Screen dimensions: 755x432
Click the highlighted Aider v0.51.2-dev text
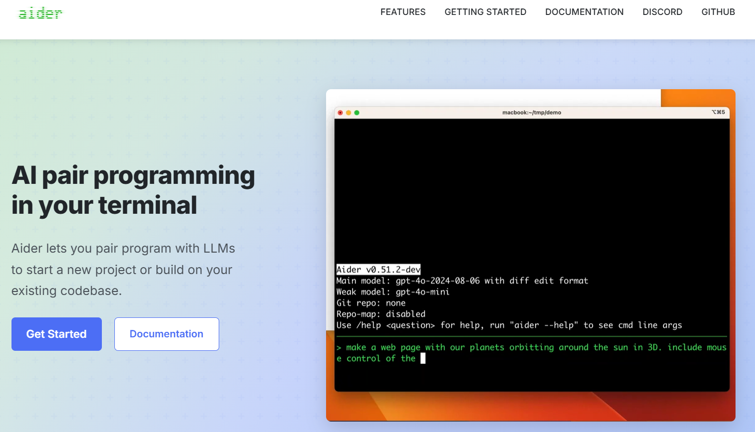tap(378, 270)
